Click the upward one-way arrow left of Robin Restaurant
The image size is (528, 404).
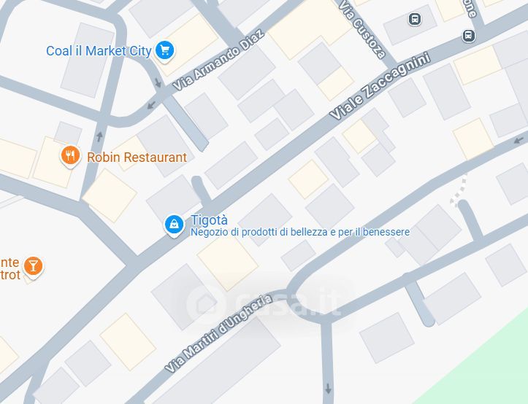click(99, 136)
